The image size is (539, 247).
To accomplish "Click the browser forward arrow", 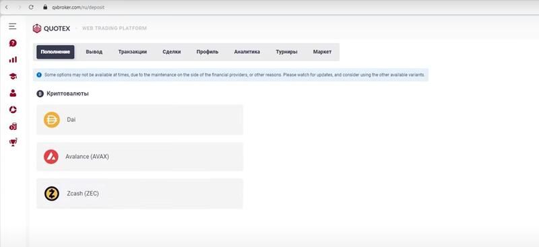I will click(19, 7).
